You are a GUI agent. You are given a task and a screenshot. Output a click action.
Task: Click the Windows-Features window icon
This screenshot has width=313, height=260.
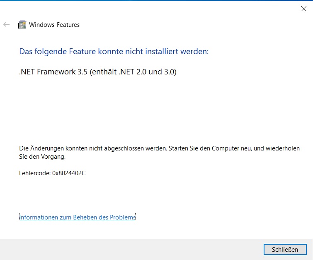pos(22,25)
